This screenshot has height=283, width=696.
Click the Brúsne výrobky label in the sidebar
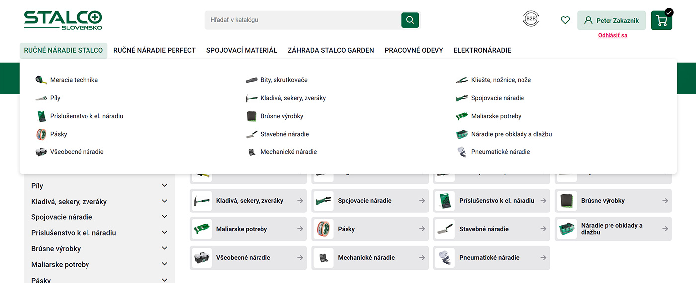[x=56, y=249]
